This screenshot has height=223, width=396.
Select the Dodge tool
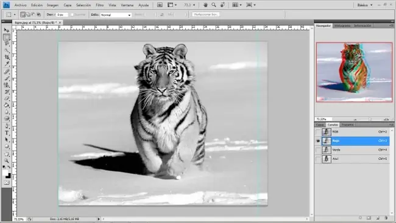(x=7, y=118)
